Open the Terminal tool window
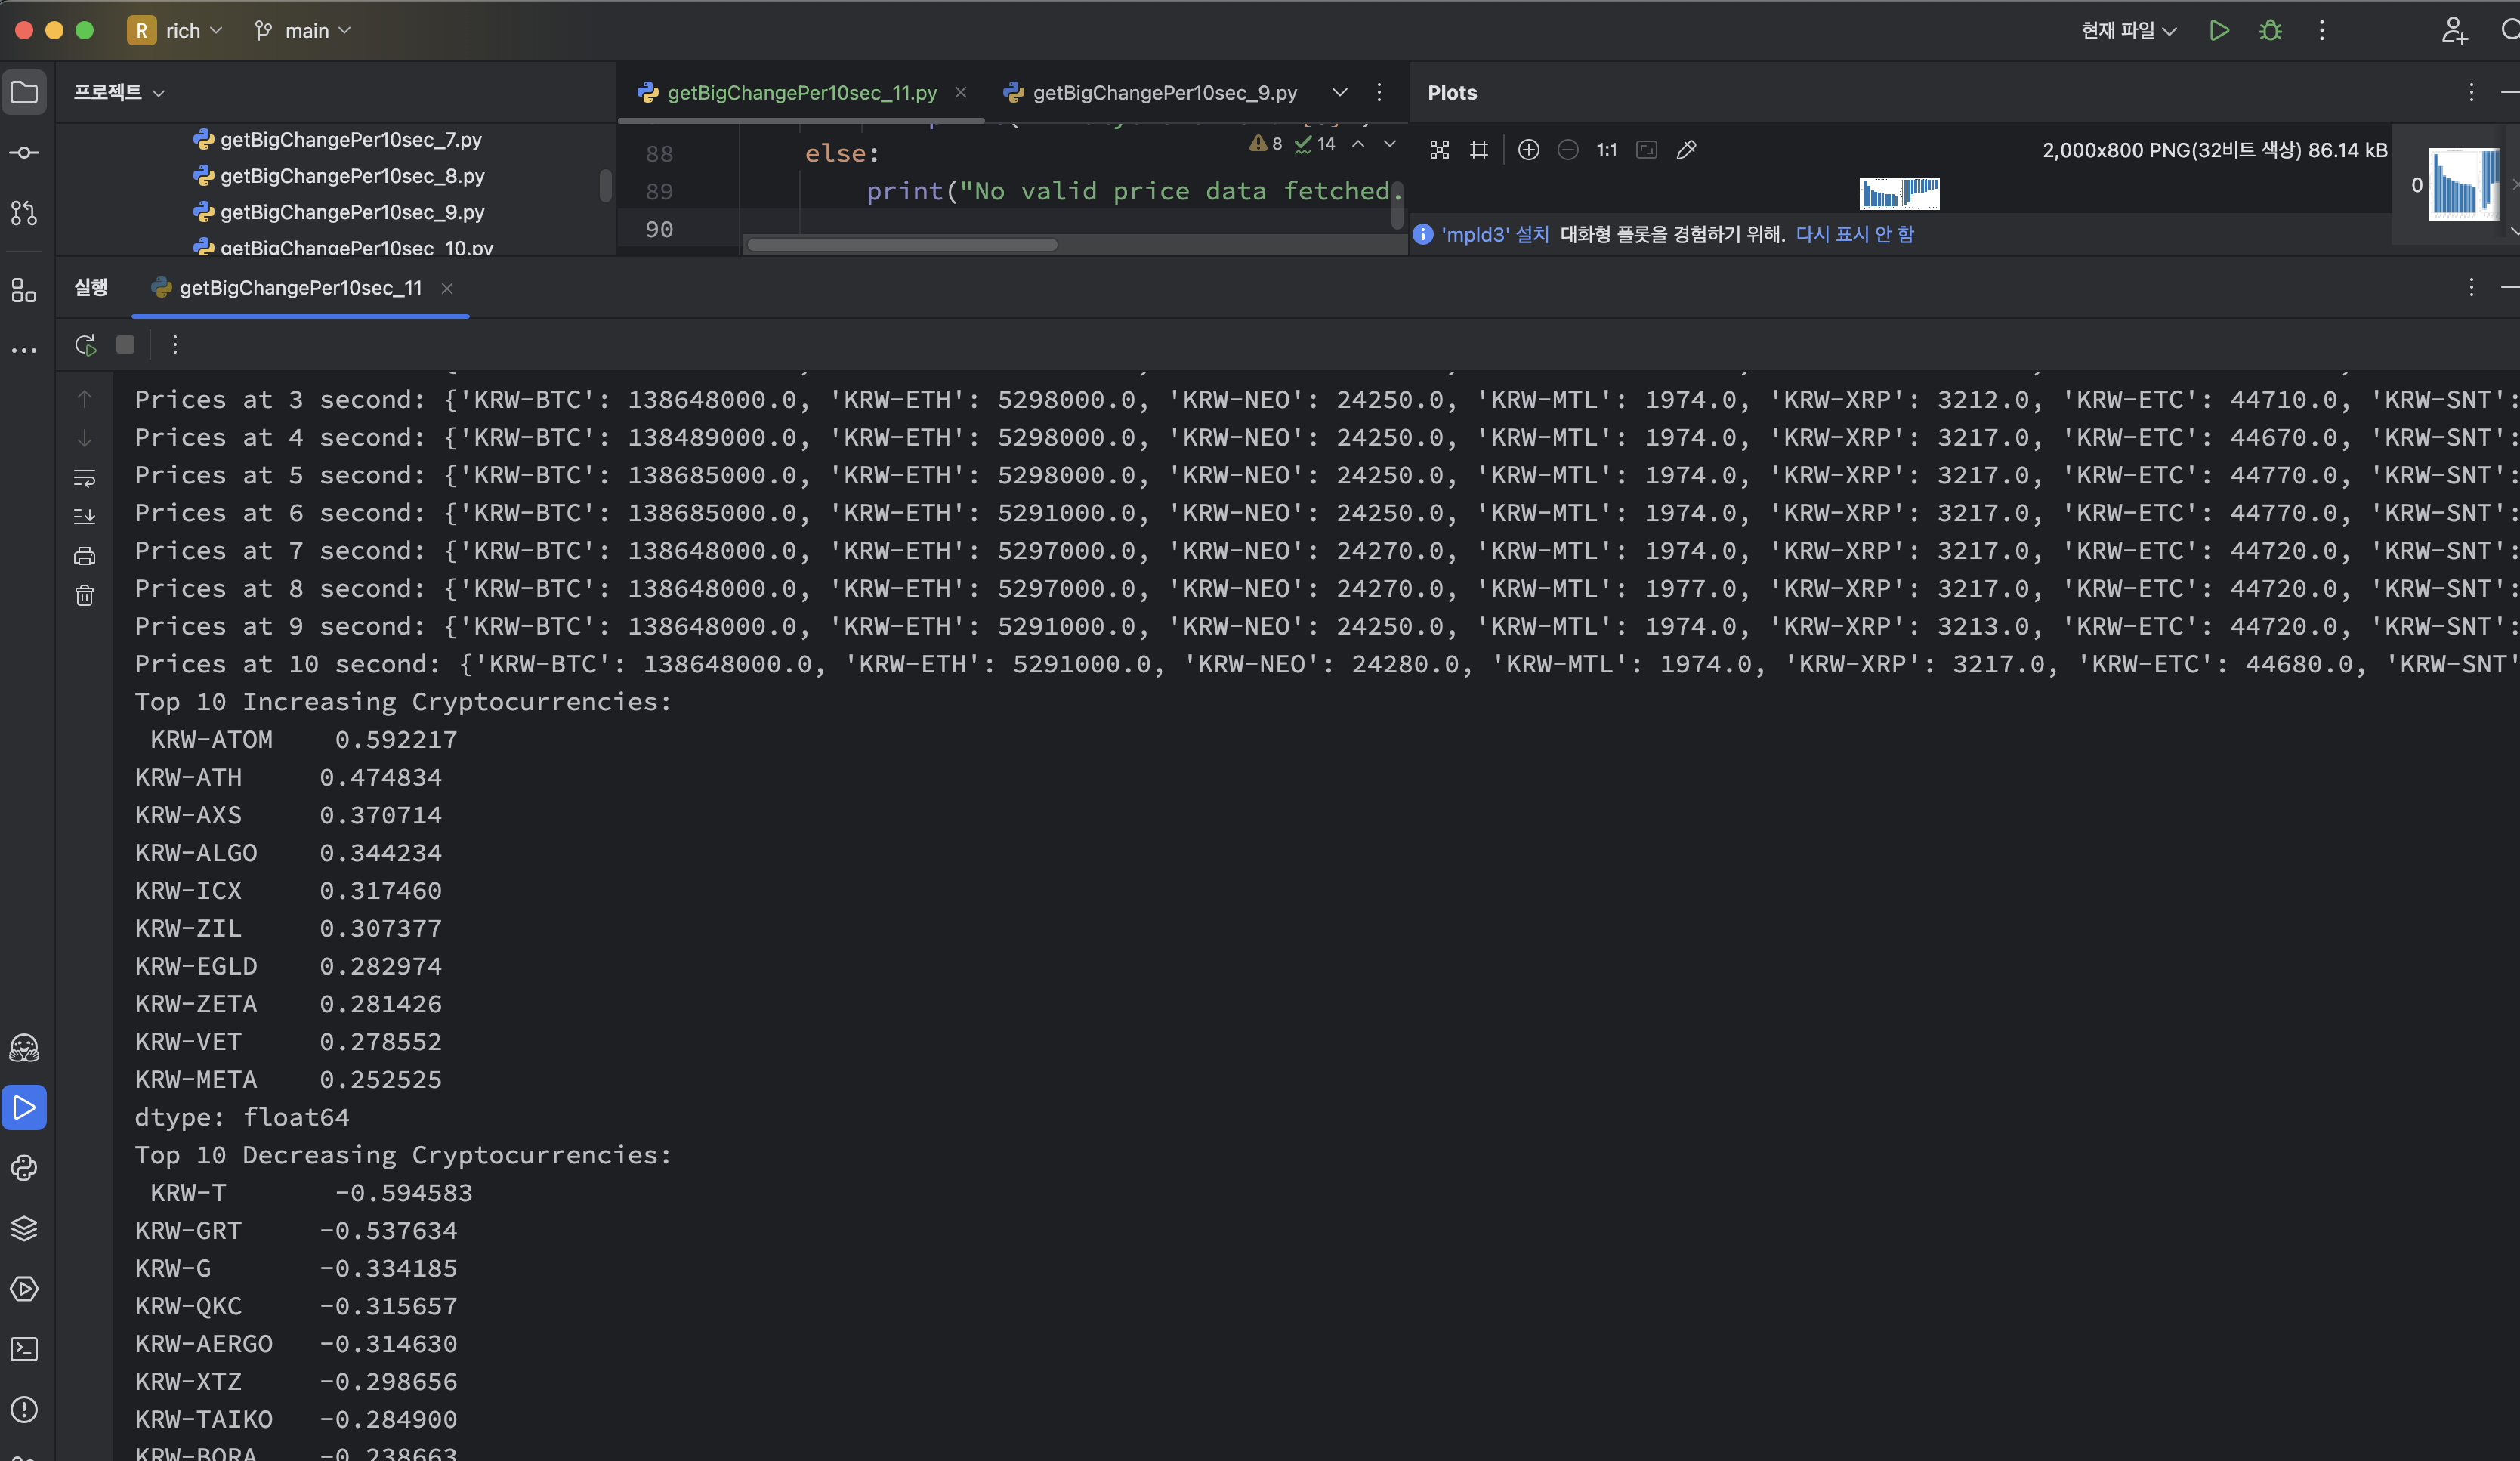 pyautogui.click(x=24, y=1349)
